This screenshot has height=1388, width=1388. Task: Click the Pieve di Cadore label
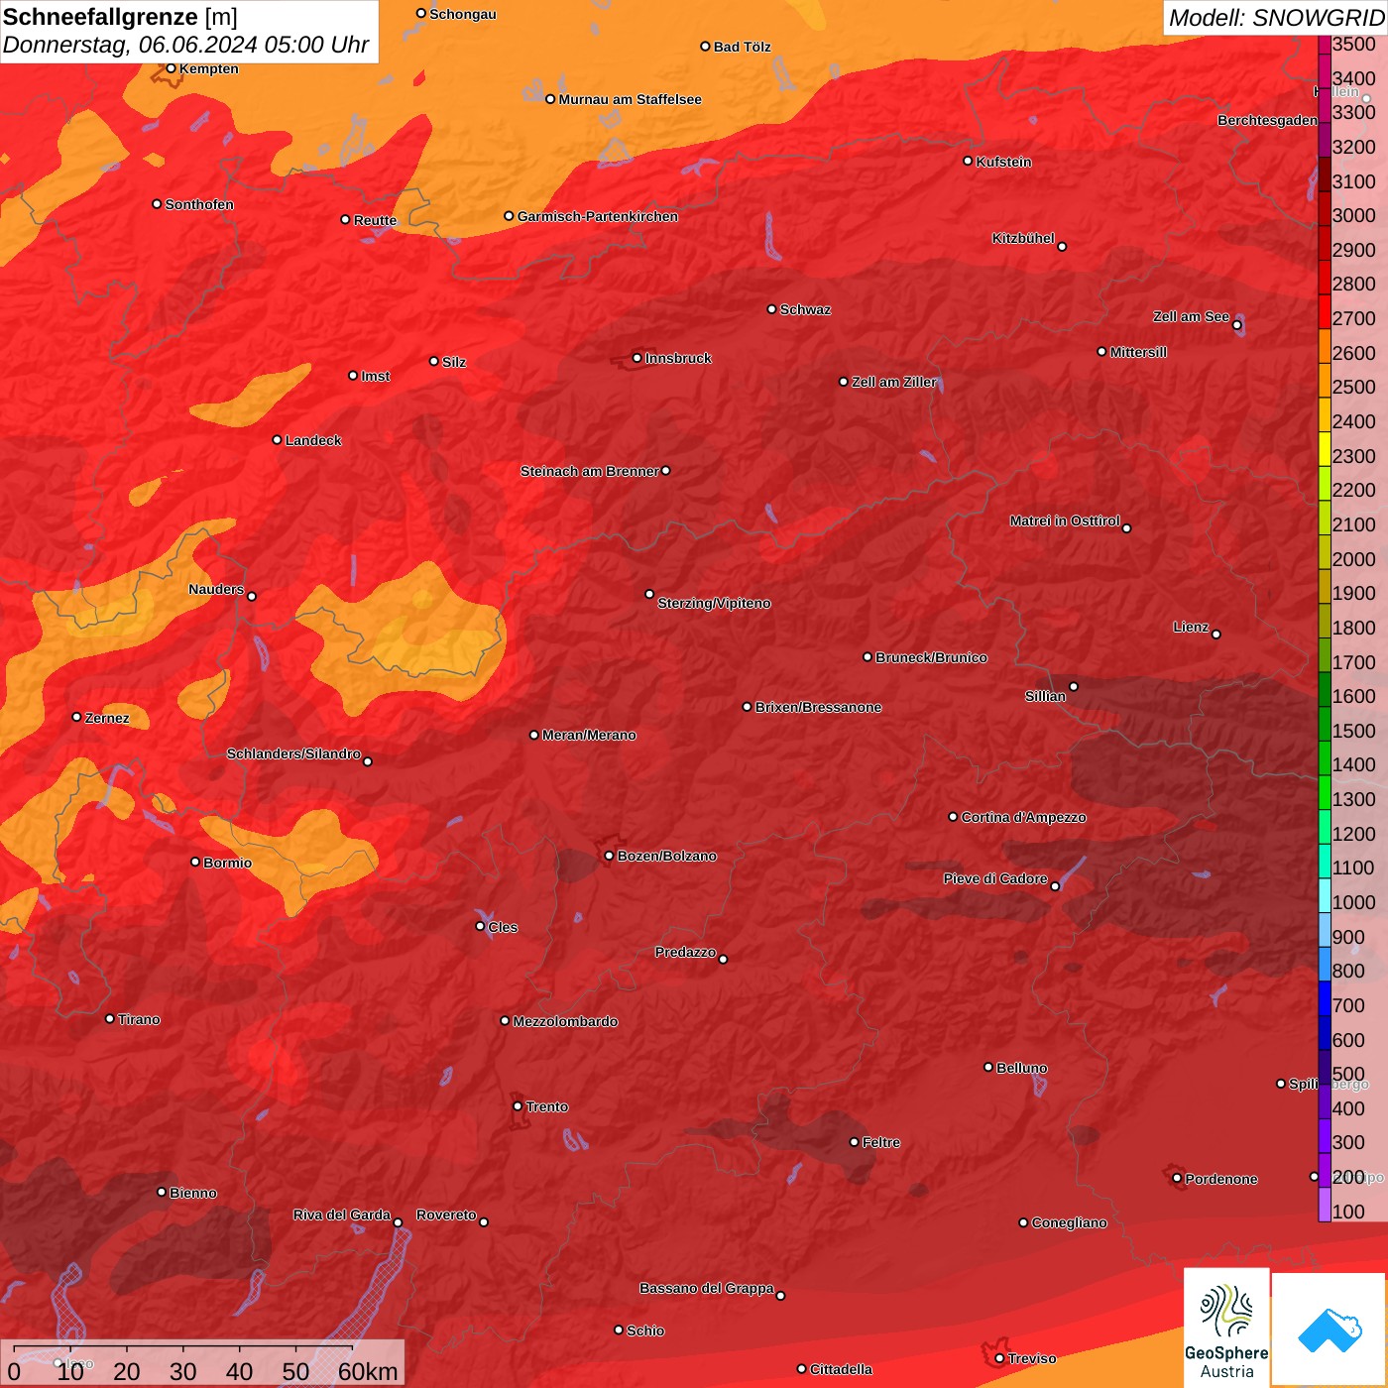pyautogui.click(x=995, y=878)
